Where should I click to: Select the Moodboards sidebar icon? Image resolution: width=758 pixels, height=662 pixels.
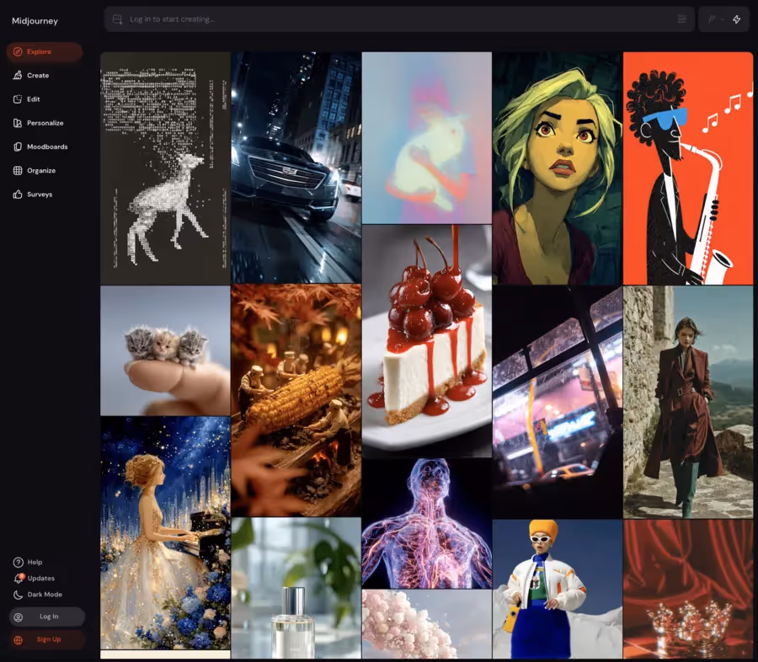17,147
